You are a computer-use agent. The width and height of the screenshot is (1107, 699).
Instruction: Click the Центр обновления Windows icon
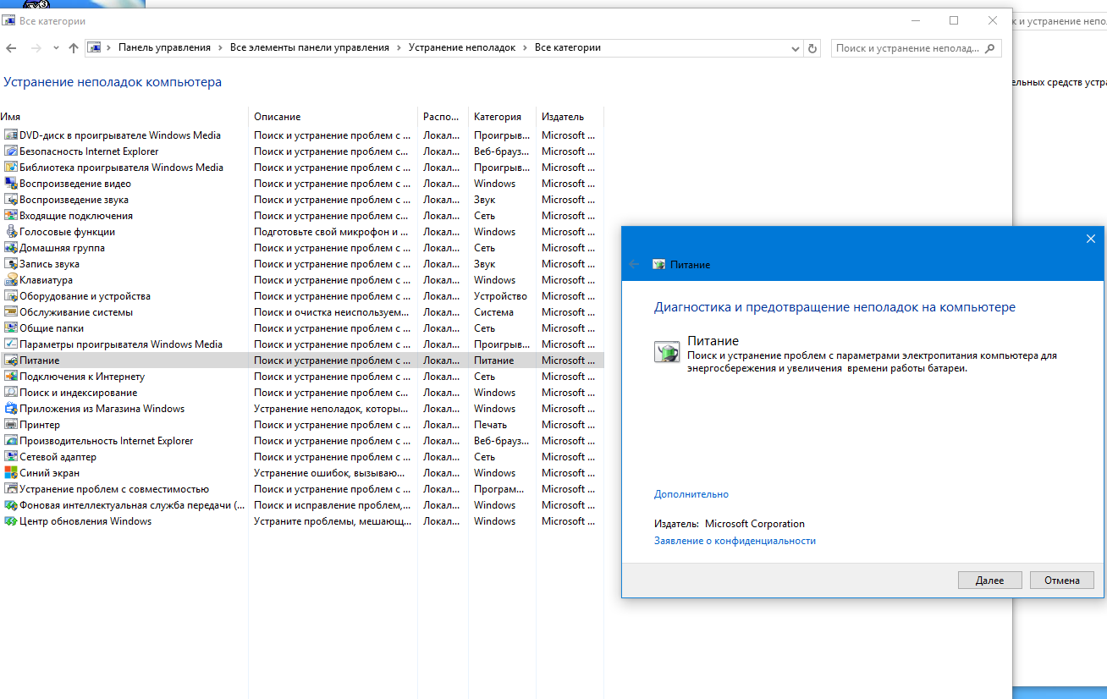(x=11, y=521)
